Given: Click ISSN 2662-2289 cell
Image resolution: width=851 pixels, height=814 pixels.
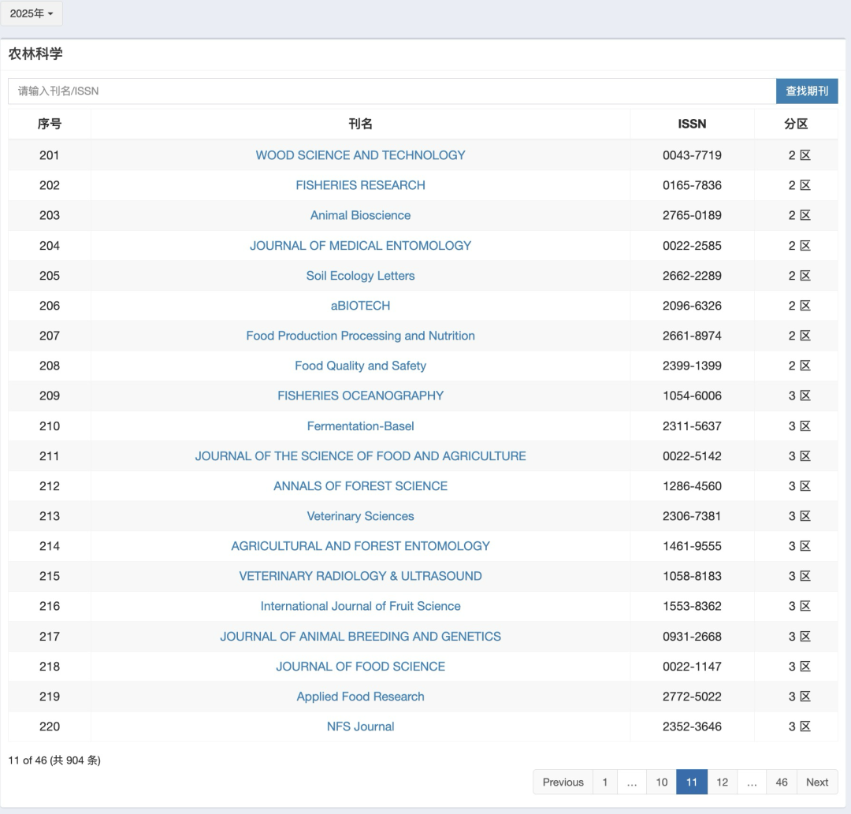Looking at the screenshot, I should pos(692,276).
